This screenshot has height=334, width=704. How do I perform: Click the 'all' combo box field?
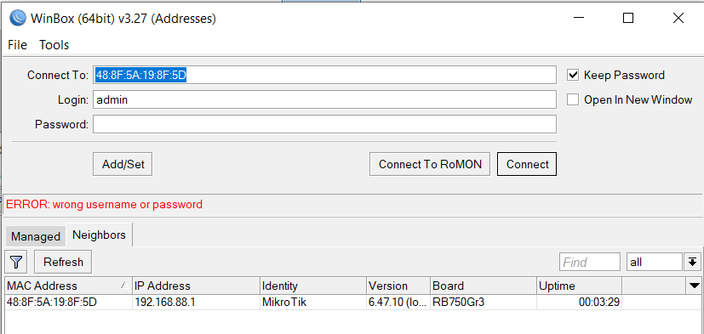[654, 262]
